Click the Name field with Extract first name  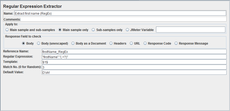(x=120, y=13)
